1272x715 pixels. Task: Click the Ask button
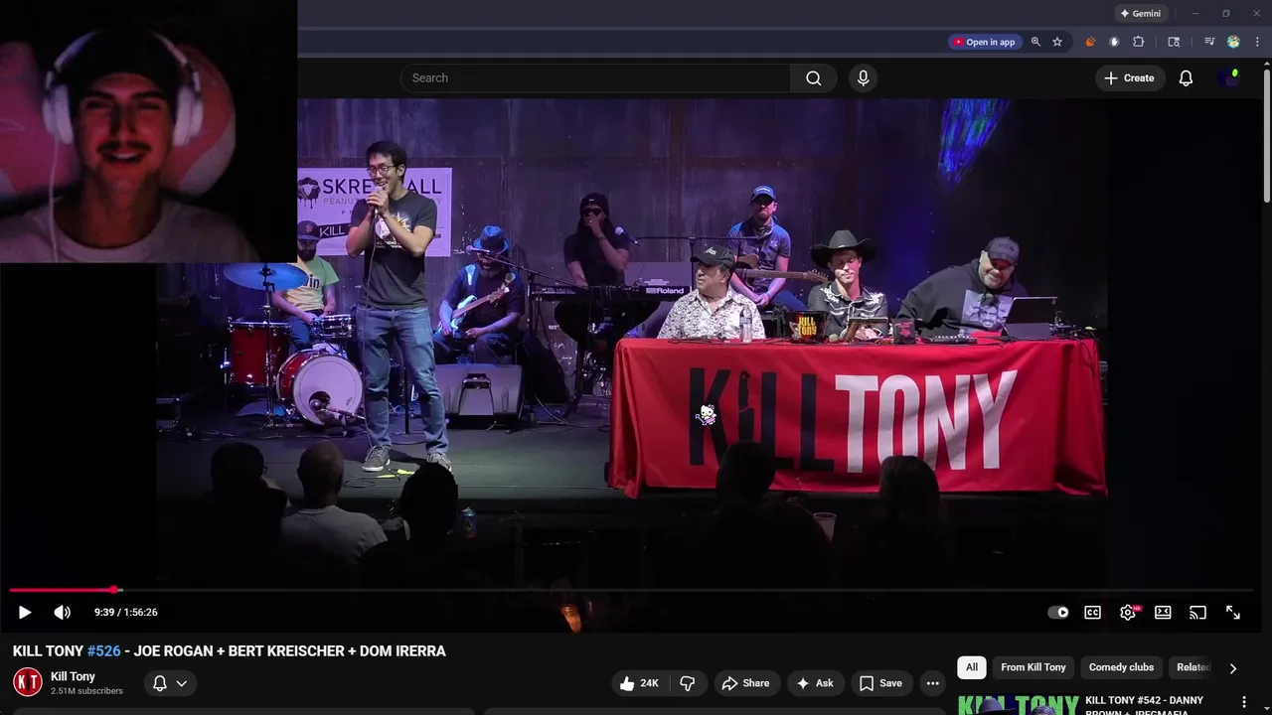(814, 683)
